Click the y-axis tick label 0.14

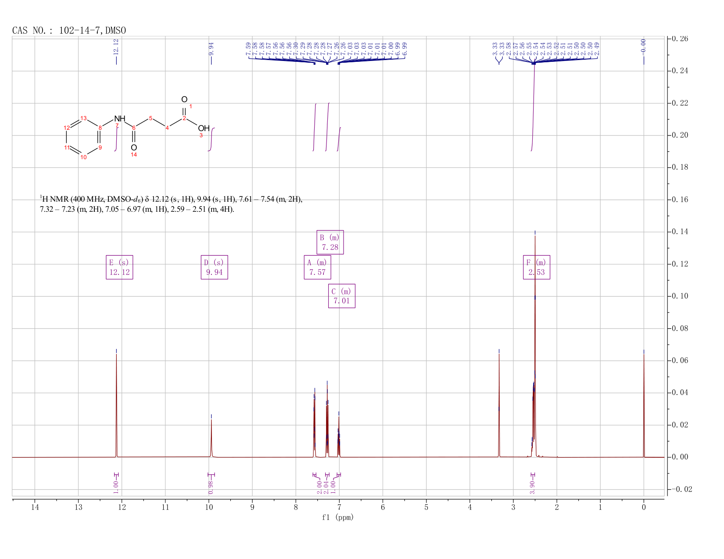680,232
